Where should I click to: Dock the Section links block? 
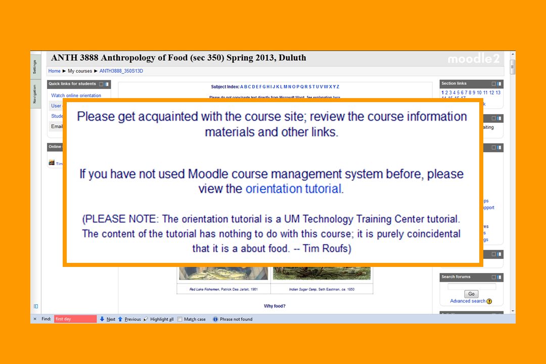pos(499,83)
